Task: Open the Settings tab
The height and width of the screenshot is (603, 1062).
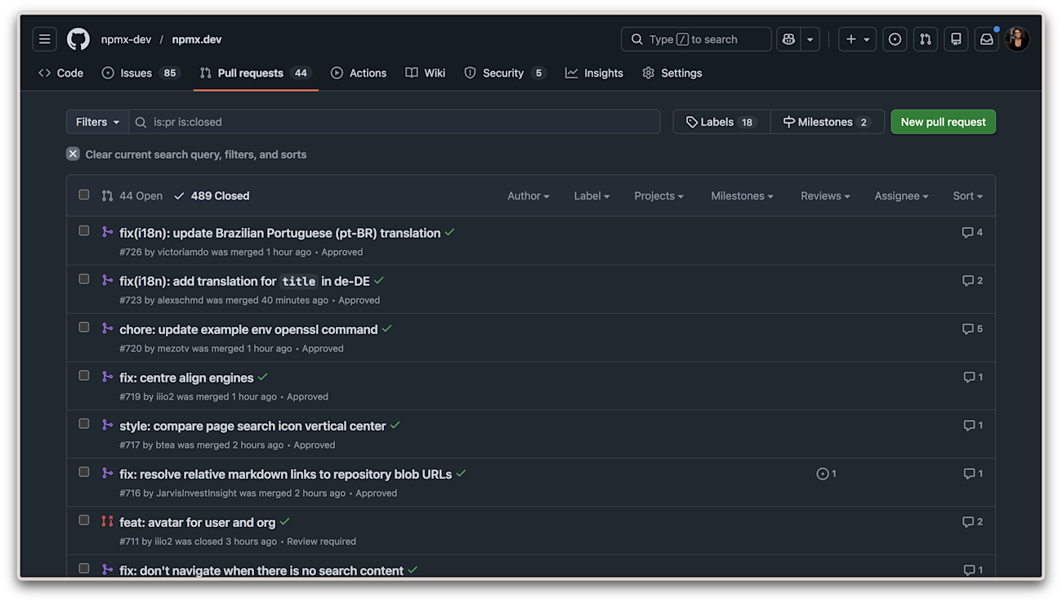Action: tap(672, 73)
